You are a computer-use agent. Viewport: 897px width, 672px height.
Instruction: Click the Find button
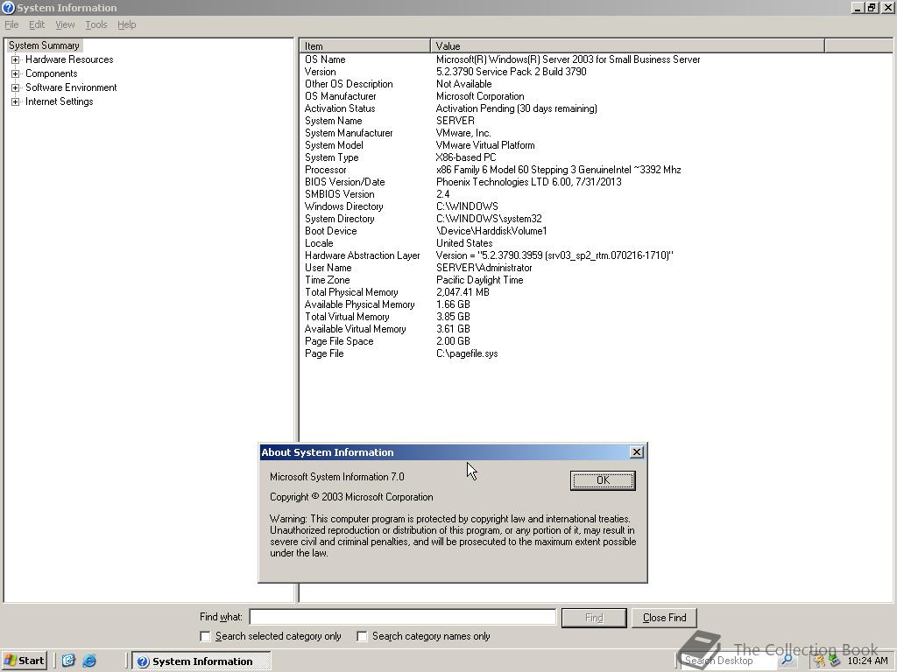click(594, 618)
